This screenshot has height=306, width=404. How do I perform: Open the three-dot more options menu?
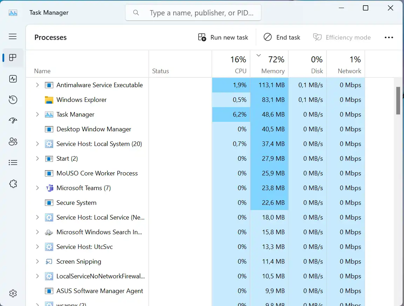tap(389, 37)
